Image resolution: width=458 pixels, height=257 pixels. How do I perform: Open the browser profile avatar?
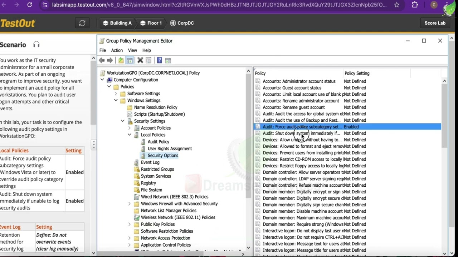pyautogui.click(x=434, y=5)
